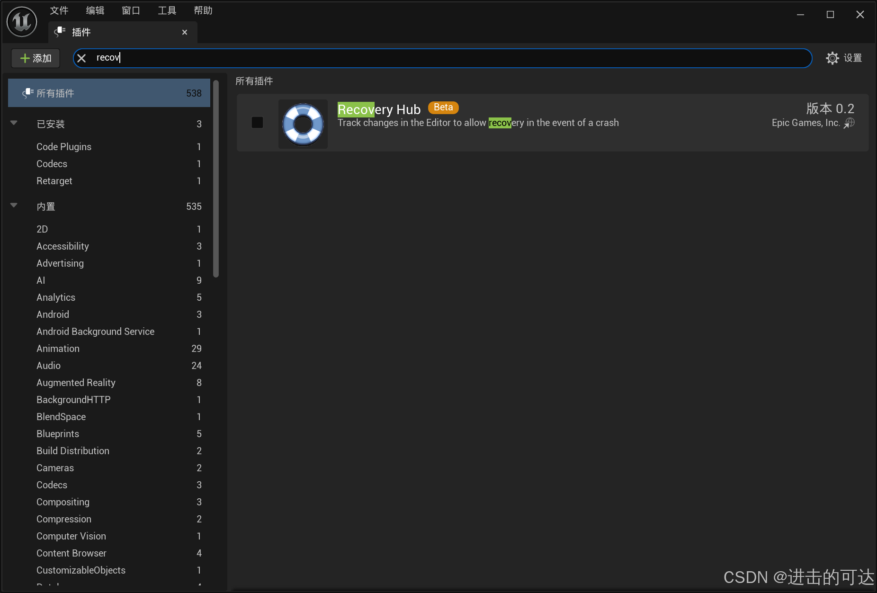Click the Beta badge
Image resolution: width=877 pixels, height=593 pixels.
pos(443,108)
